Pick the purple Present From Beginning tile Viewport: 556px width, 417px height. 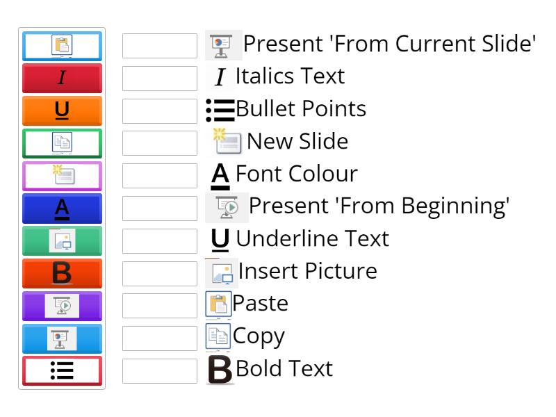point(62,306)
